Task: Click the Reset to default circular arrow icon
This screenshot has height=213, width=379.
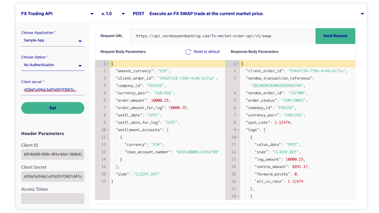Action: point(188,52)
